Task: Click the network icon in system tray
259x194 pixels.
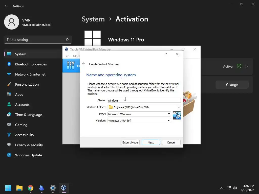Action: pyautogui.click(x=228, y=188)
